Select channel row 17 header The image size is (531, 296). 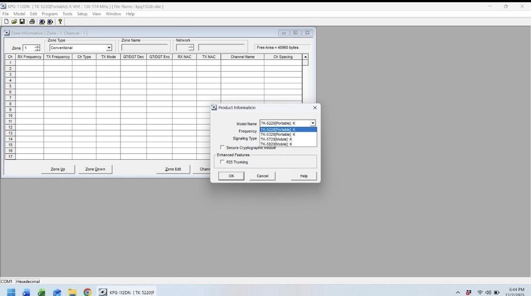point(10,156)
